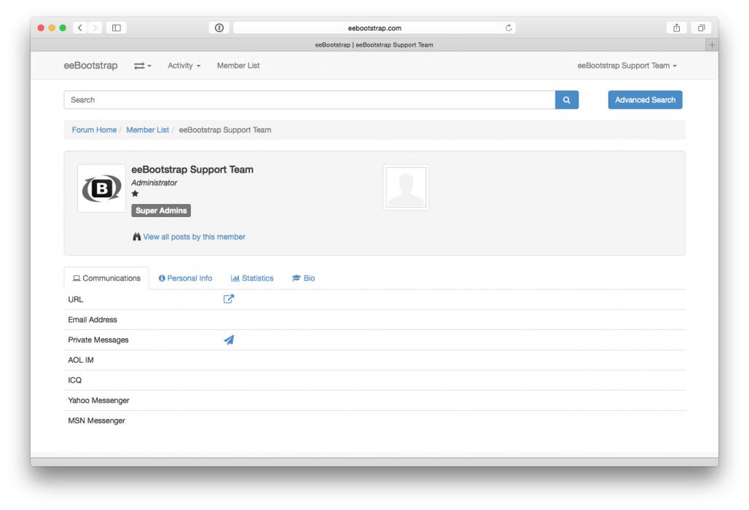This screenshot has width=749, height=510.
Task: Click the Private Messages row label
Action: [x=98, y=340]
